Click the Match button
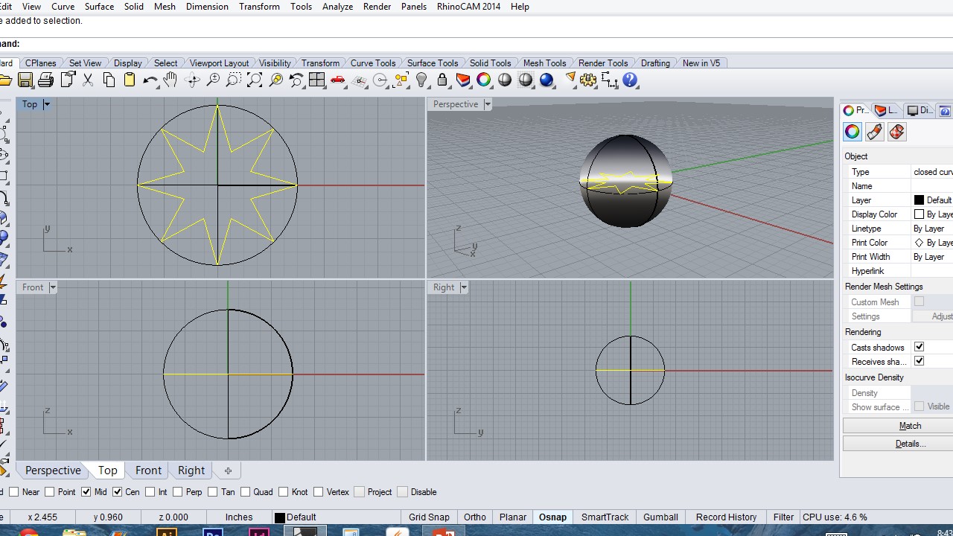The image size is (953, 536). [910, 426]
